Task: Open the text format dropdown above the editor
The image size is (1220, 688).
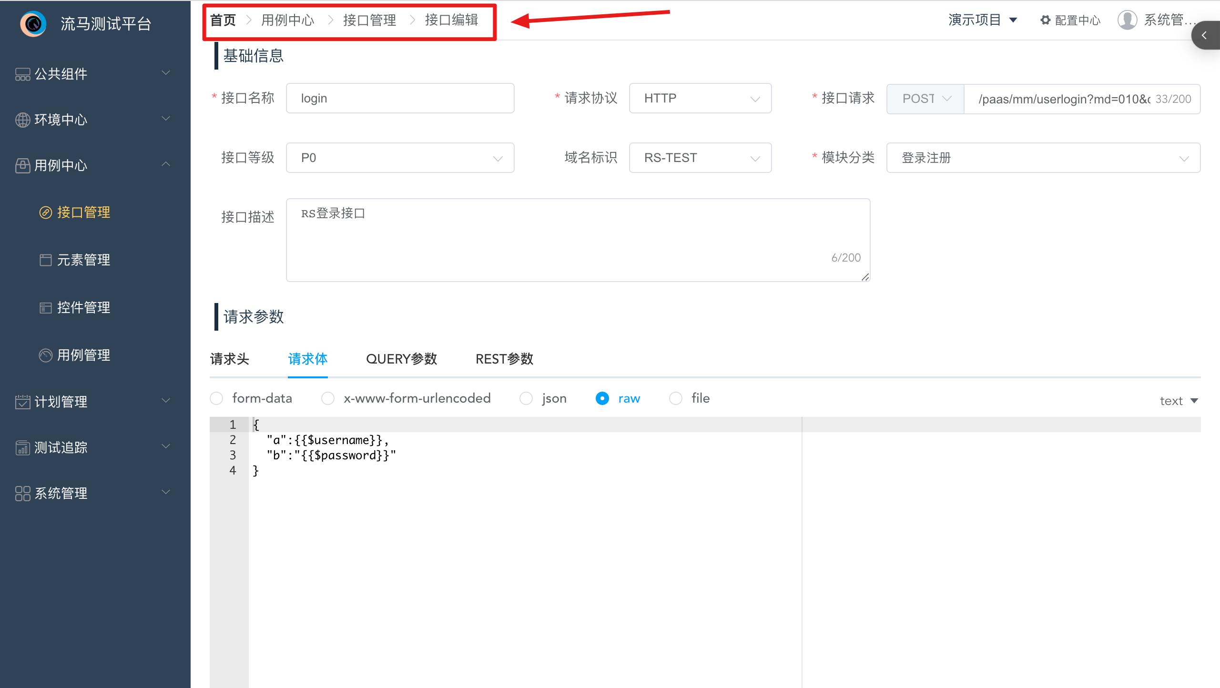Action: (x=1178, y=401)
